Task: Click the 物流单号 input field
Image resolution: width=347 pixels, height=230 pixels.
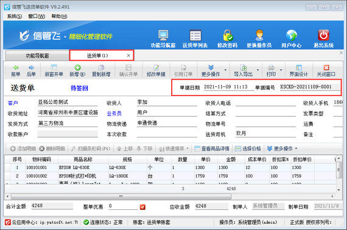Action: [265, 124]
